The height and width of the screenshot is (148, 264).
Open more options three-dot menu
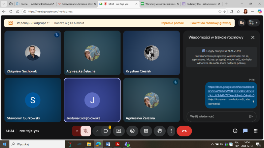(171, 131)
